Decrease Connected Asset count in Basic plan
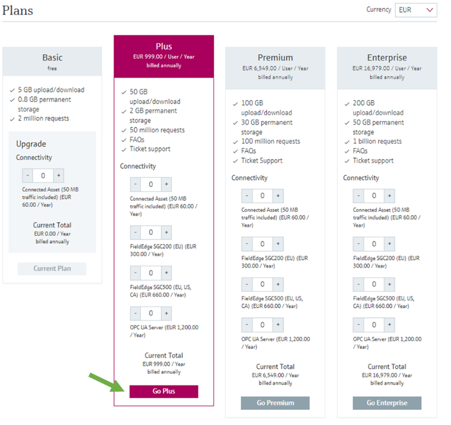Image resolution: width=451 pixels, height=425 pixels. pos(28,176)
